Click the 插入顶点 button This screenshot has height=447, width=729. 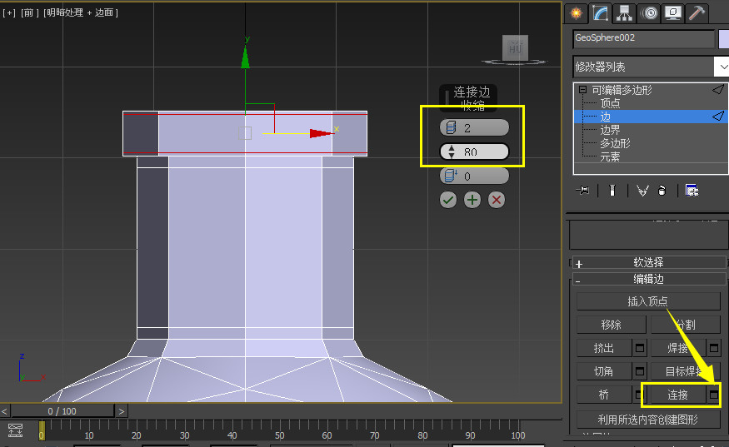pyautogui.click(x=647, y=301)
